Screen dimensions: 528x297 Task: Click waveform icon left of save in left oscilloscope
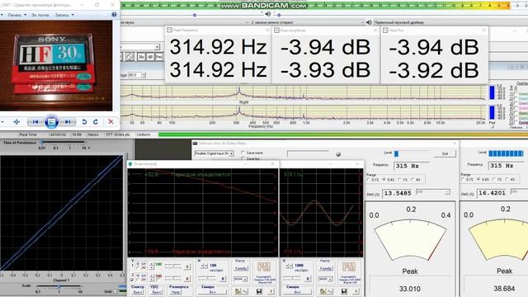point(245,291)
